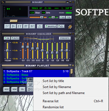This screenshot has width=109, height=111.
Task: Click the +0 db equalizer label
Action: (15, 51)
